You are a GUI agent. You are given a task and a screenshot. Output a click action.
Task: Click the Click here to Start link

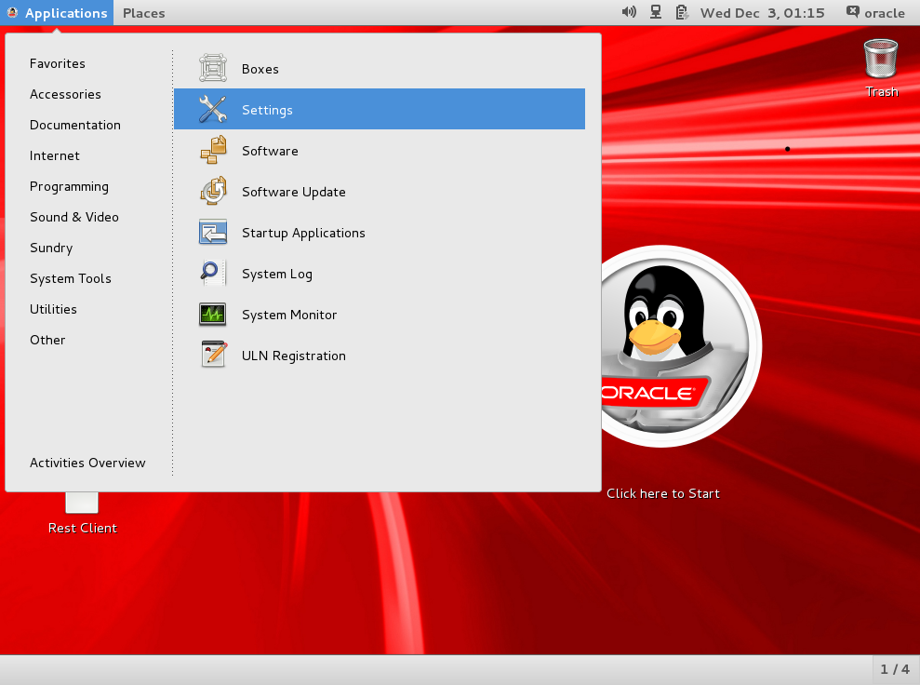point(663,493)
